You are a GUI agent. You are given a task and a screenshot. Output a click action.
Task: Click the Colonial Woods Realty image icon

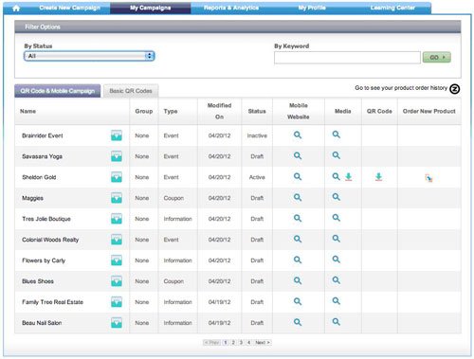(117, 240)
